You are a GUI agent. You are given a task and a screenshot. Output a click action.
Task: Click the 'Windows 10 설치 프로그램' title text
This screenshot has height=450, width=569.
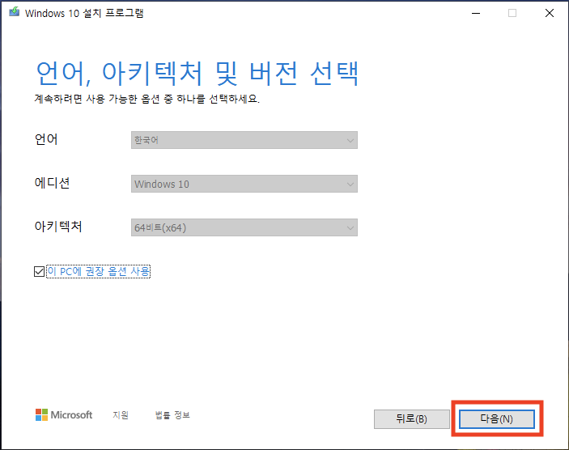click(x=84, y=13)
